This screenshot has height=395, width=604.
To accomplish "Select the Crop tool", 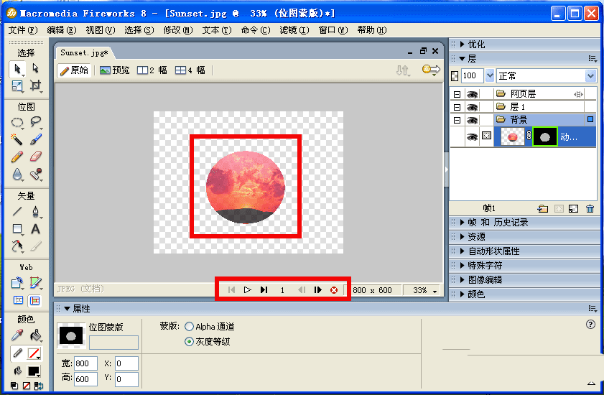I will click(35, 85).
